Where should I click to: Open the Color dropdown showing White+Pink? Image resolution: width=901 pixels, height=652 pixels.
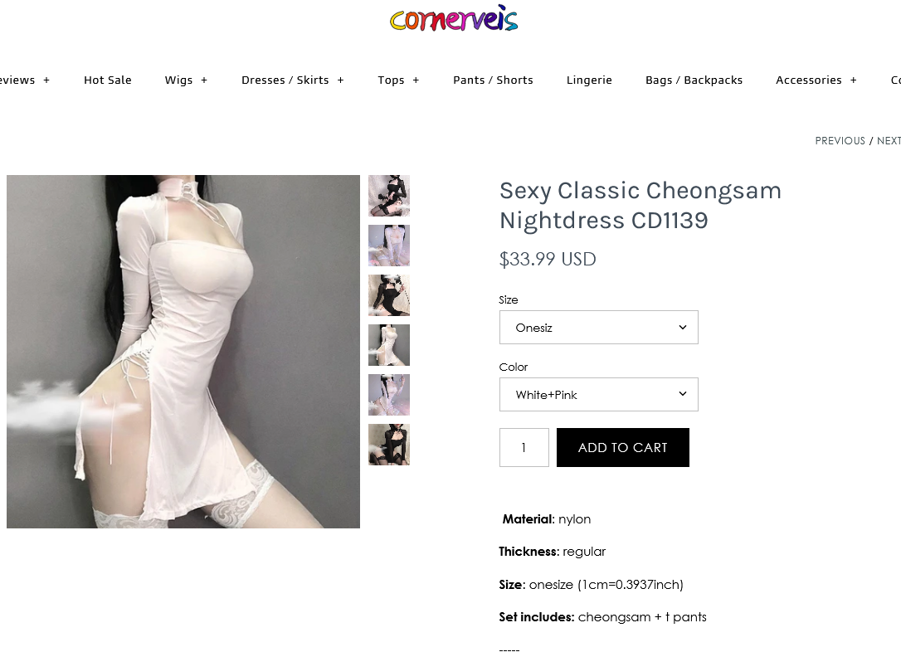pos(599,395)
